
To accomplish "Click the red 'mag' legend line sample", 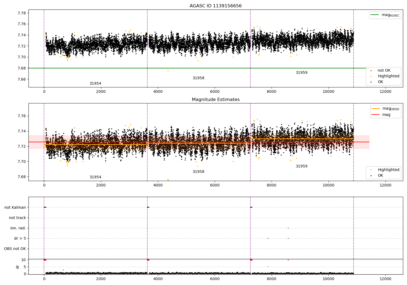I will 376,115.
